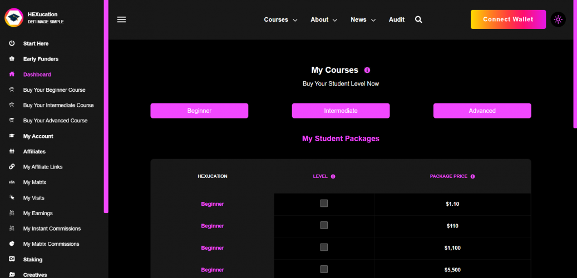The width and height of the screenshot is (577, 278).
Task: Open My Earnings sidebar link
Action: click(x=38, y=214)
